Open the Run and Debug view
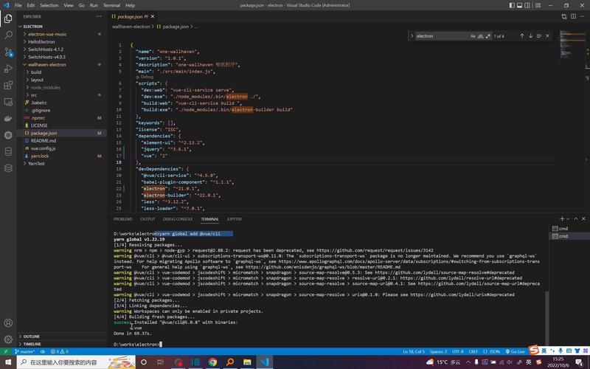The height and width of the screenshot is (369, 590). 8,69
